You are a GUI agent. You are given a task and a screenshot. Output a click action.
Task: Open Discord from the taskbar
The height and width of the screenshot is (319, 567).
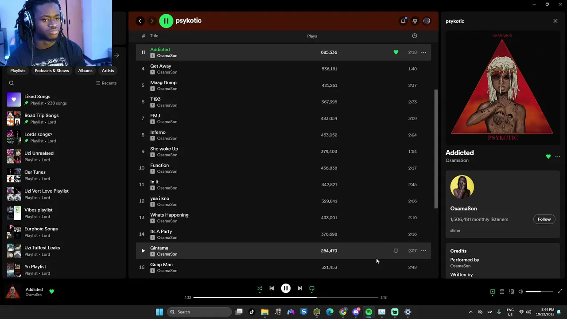click(356, 312)
